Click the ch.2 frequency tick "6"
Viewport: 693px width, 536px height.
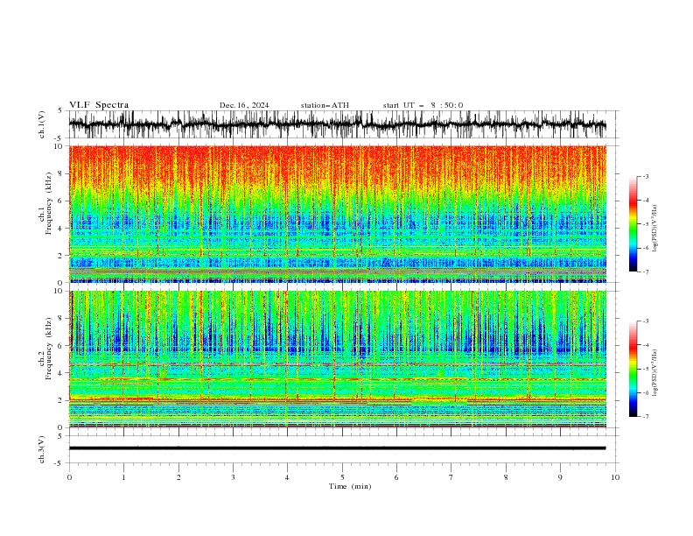[61, 346]
